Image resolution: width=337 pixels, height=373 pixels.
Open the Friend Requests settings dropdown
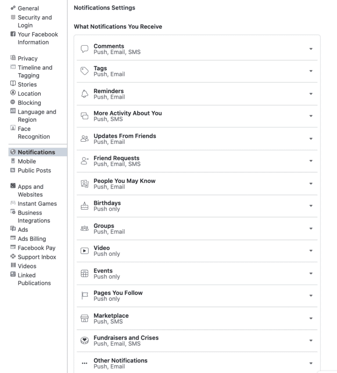pyautogui.click(x=311, y=161)
